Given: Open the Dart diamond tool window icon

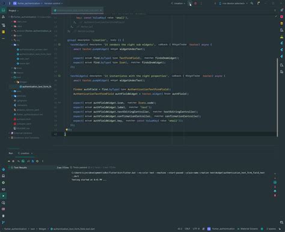Looking at the screenshot, I should tap(3, 169).
